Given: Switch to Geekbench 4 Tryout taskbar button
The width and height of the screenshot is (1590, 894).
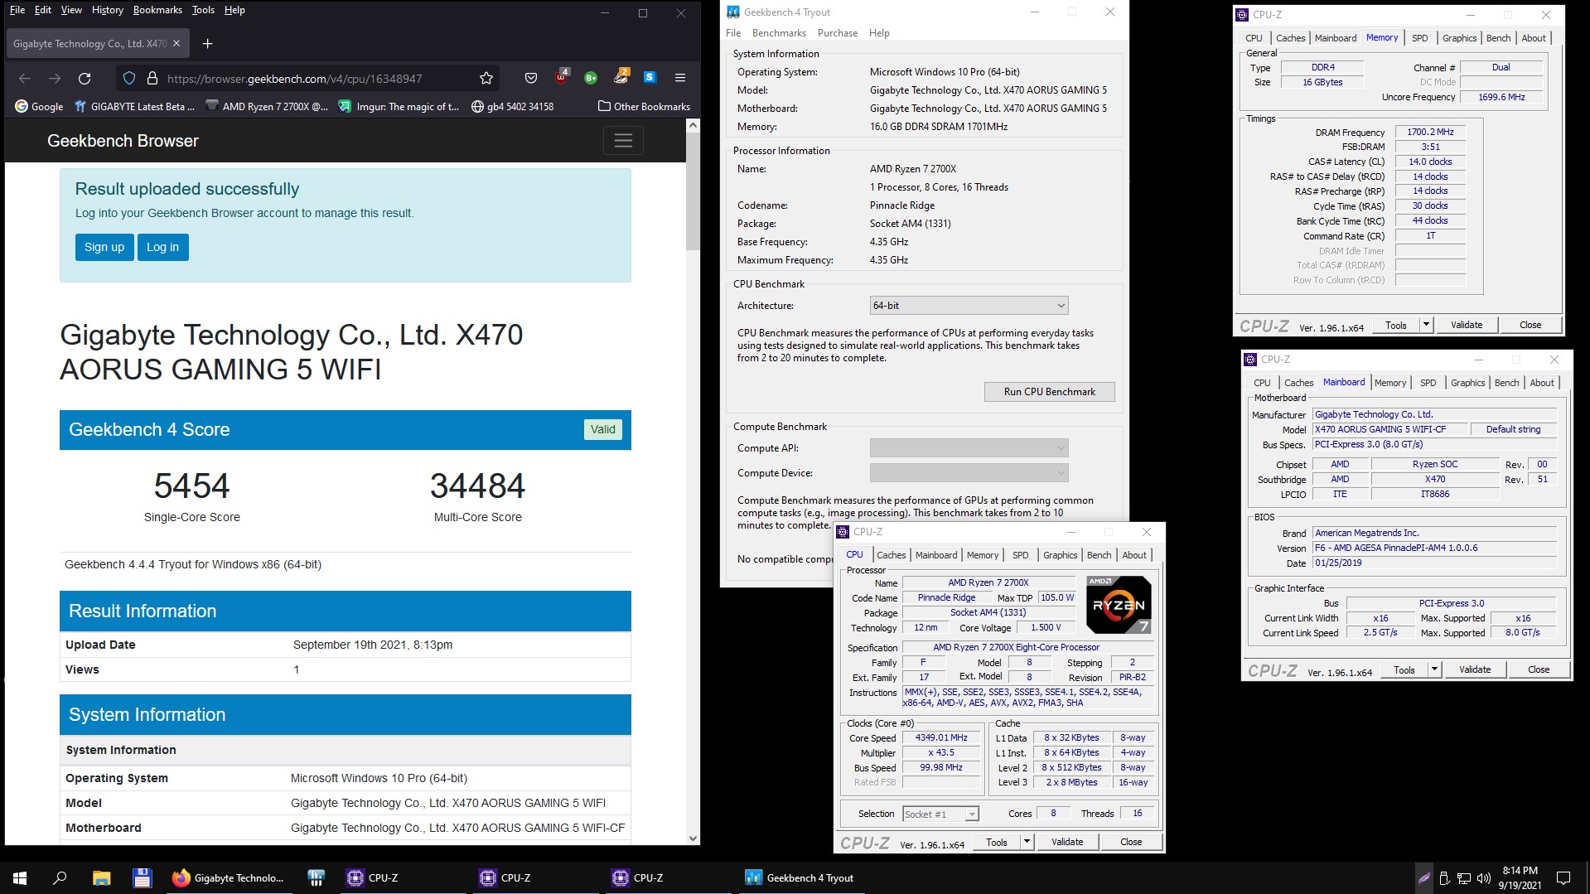Looking at the screenshot, I should coord(800,877).
